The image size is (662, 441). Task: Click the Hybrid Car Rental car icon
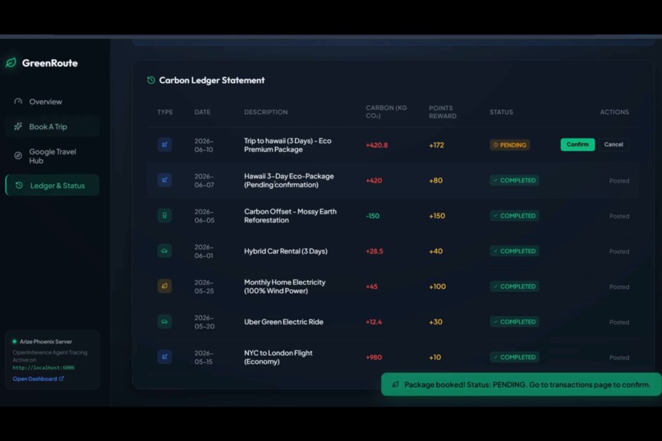tap(164, 250)
